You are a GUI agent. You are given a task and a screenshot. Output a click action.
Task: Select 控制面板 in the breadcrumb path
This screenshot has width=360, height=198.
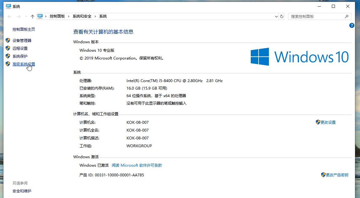coord(57,16)
